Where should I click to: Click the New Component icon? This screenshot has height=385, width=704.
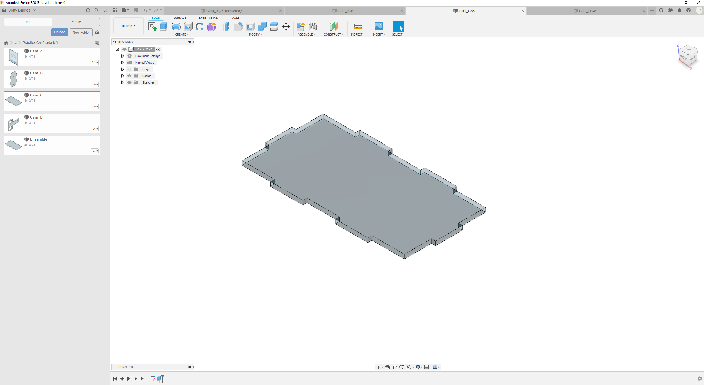(x=301, y=26)
